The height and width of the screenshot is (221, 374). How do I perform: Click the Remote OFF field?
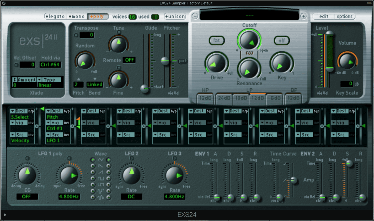click(130, 60)
